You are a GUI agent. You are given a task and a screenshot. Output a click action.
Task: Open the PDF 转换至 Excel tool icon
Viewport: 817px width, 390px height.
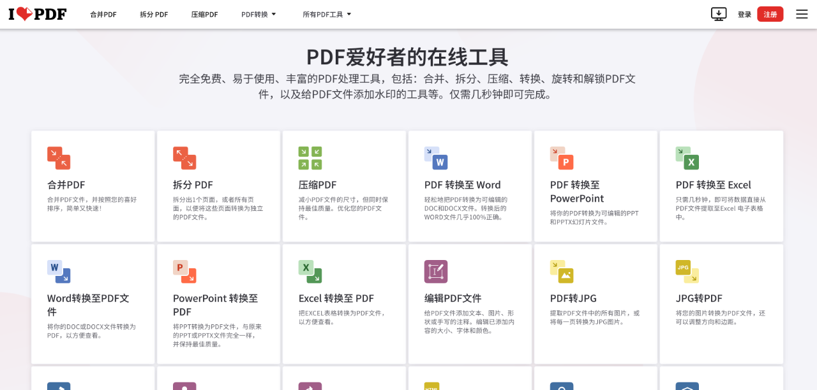[687, 158]
